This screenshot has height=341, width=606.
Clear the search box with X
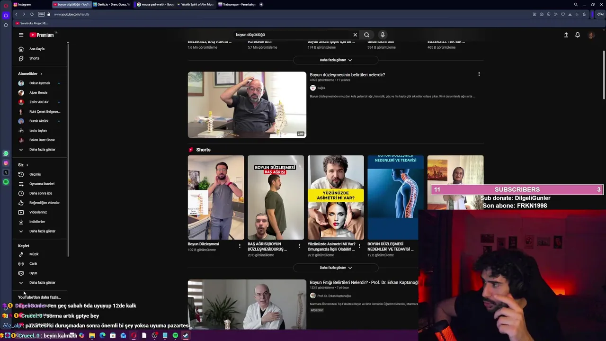pos(355,35)
